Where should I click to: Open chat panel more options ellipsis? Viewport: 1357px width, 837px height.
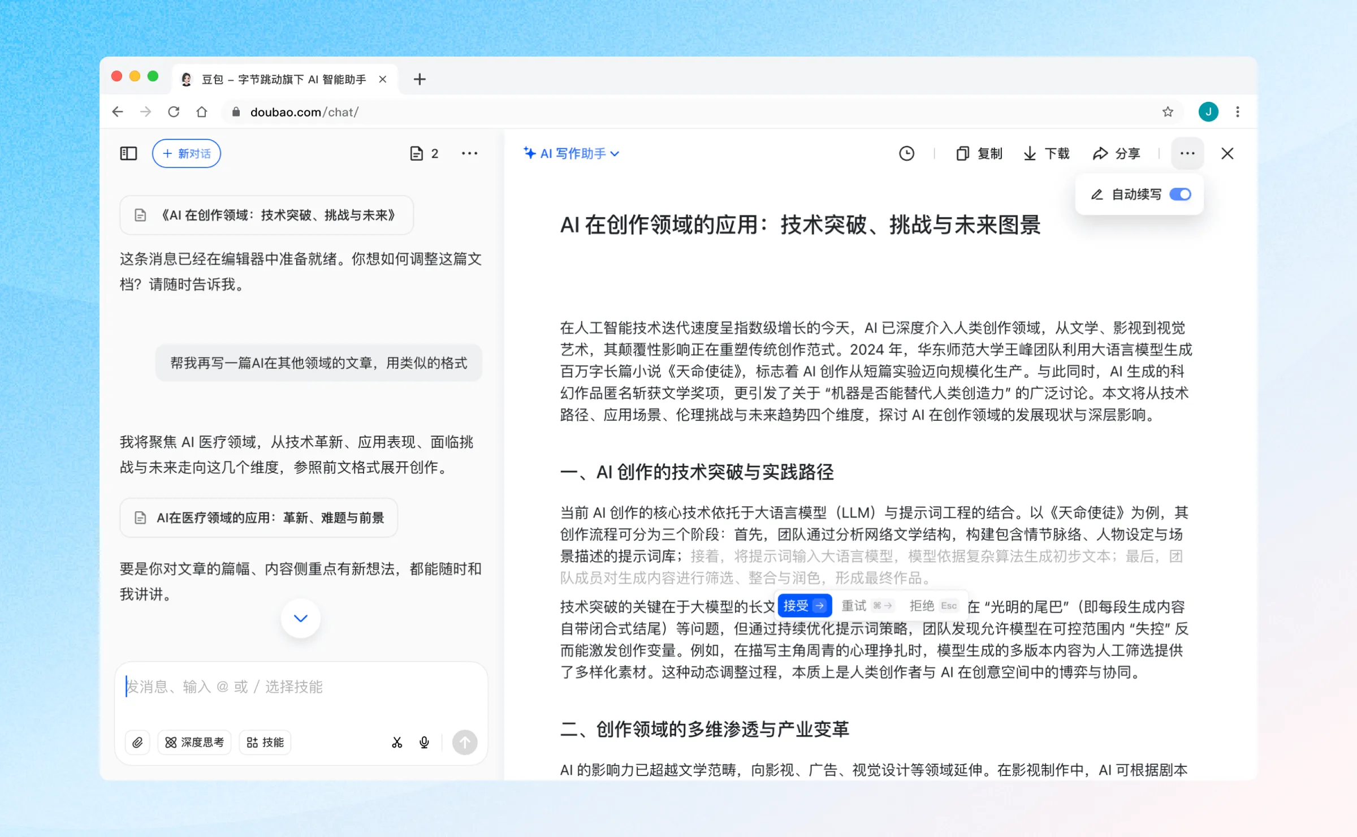coord(469,153)
